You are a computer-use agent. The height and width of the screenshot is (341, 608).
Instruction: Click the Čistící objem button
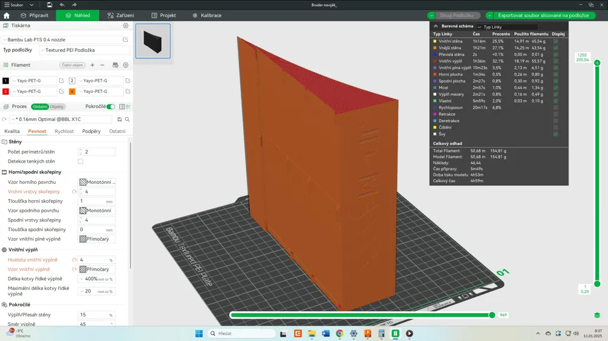pos(72,65)
